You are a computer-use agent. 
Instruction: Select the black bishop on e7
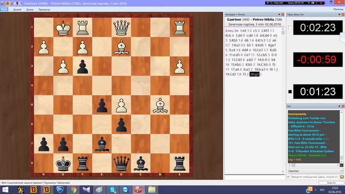(x=102, y=144)
